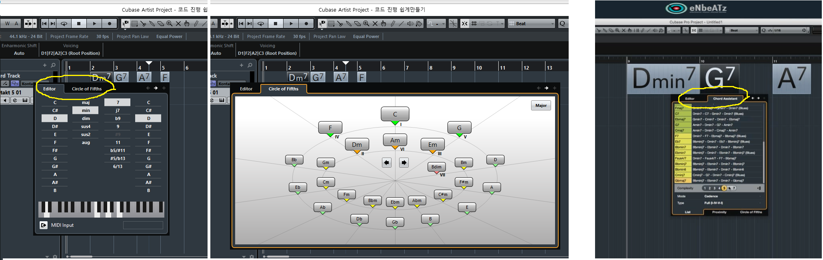Open Chord Assistant tab in right window

(725, 98)
